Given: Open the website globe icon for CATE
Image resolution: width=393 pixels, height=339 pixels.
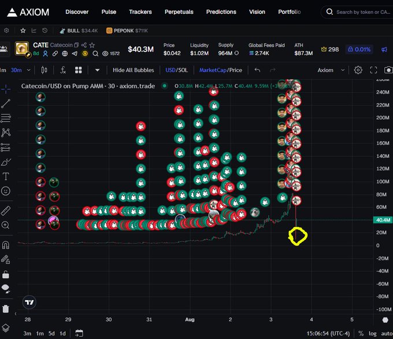Looking at the screenshot, I should (65, 53).
